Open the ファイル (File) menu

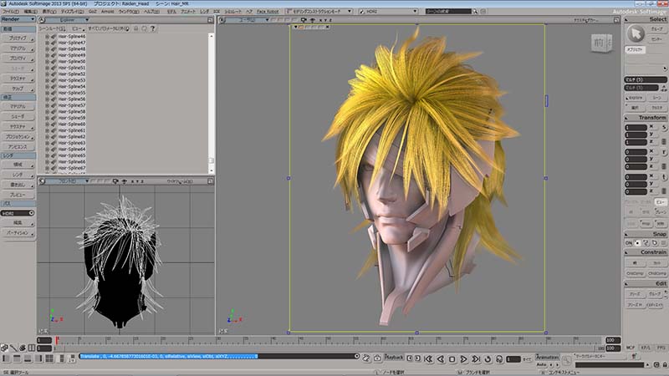(x=11, y=12)
